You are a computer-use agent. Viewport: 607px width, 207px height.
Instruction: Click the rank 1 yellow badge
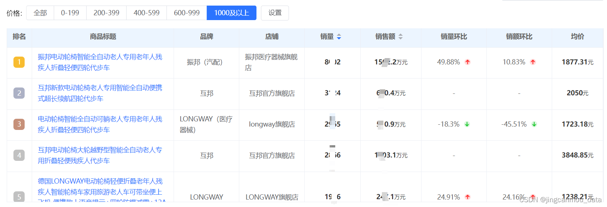coord(19,62)
